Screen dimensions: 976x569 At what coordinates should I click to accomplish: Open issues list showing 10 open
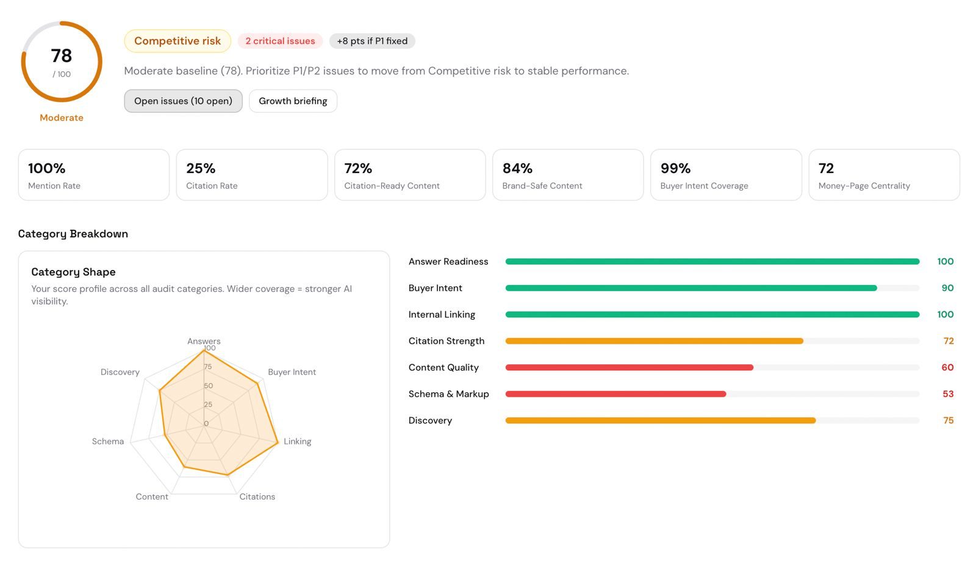pyautogui.click(x=183, y=101)
